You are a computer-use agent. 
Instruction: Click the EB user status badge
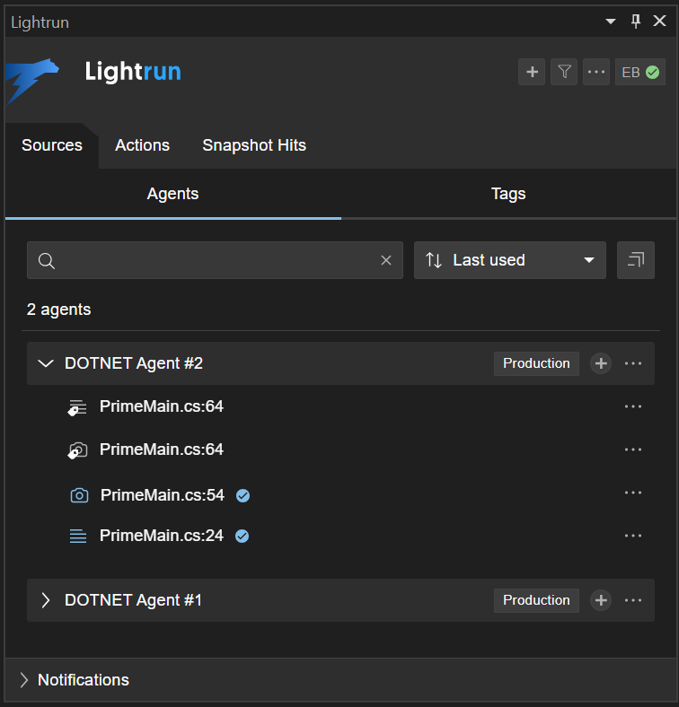(640, 72)
